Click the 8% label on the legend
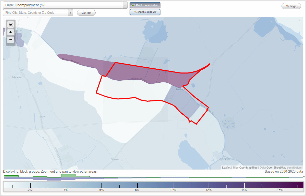This screenshot has height=196, width=306. coord(137,190)
